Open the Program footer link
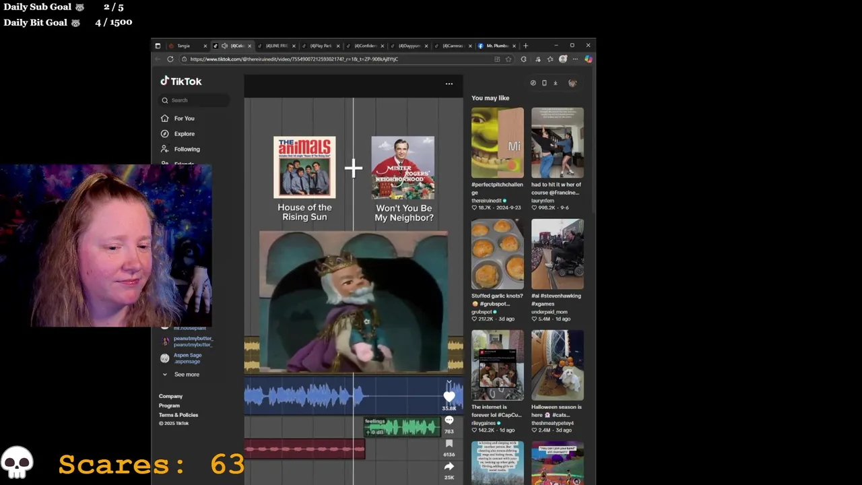The width and height of the screenshot is (862, 485). 169,406
